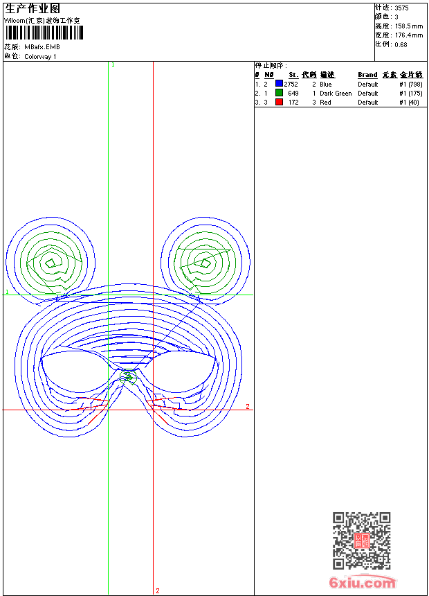Screen dimensions: 429x596
Task: Click the MBafx.EMB file name
Action: click(42, 47)
